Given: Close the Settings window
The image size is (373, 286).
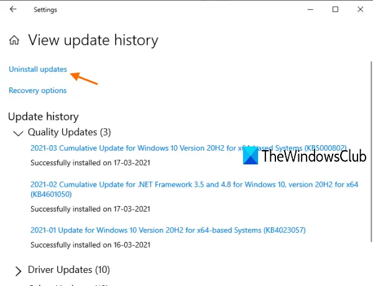Looking at the screenshot, I should point(360,9).
